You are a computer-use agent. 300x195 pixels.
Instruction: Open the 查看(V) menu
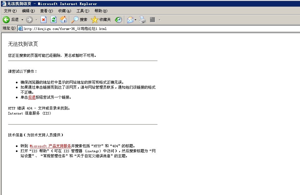point(47,11)
